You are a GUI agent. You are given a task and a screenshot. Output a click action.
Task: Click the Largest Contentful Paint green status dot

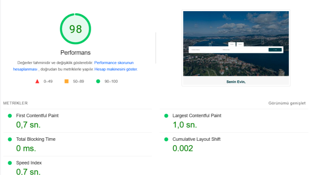point(166,116)
